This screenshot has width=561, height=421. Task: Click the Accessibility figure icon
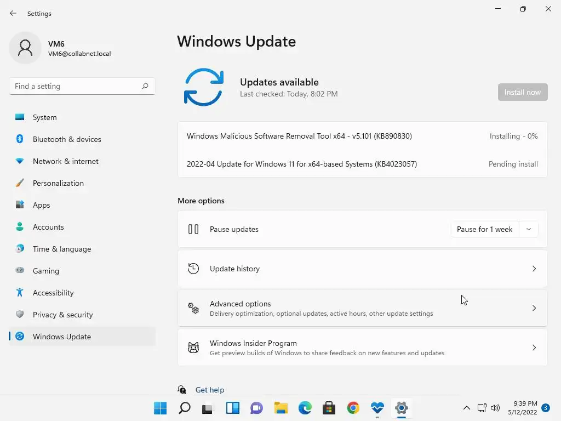[20, 293]
